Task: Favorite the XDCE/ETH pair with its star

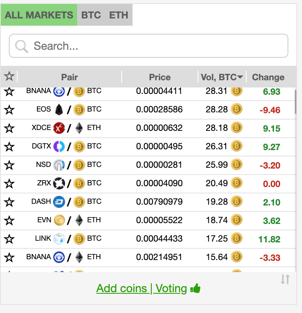Action: 9,128
